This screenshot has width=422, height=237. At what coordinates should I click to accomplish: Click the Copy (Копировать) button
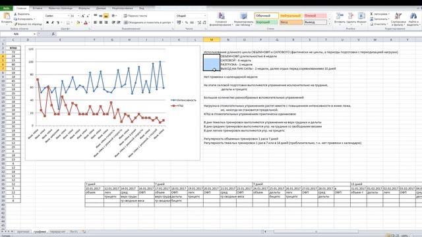pos(24,19)
